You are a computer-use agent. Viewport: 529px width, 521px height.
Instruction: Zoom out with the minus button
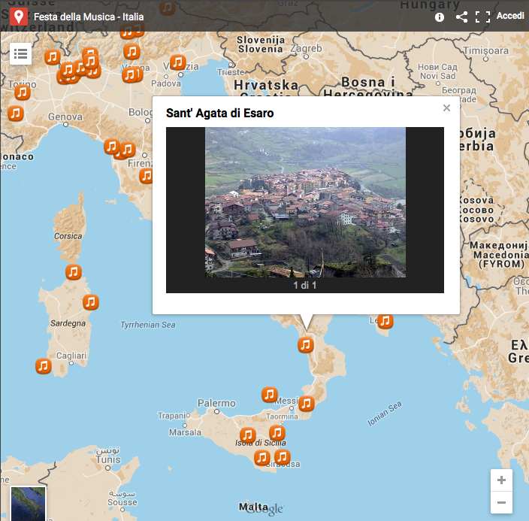click(x=501, y=502)
